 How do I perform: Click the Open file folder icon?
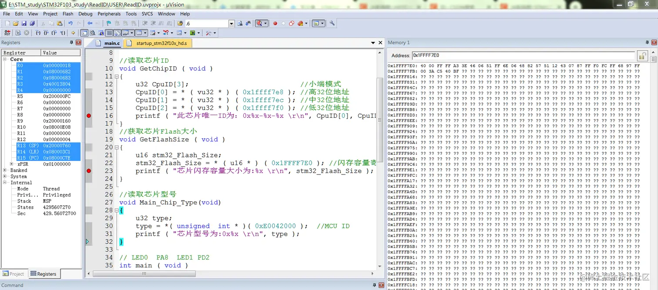click(16, 23)
